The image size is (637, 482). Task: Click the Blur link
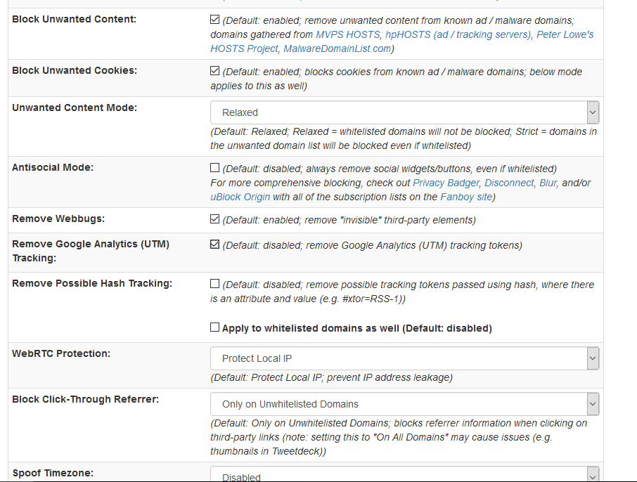click(548, 183)
